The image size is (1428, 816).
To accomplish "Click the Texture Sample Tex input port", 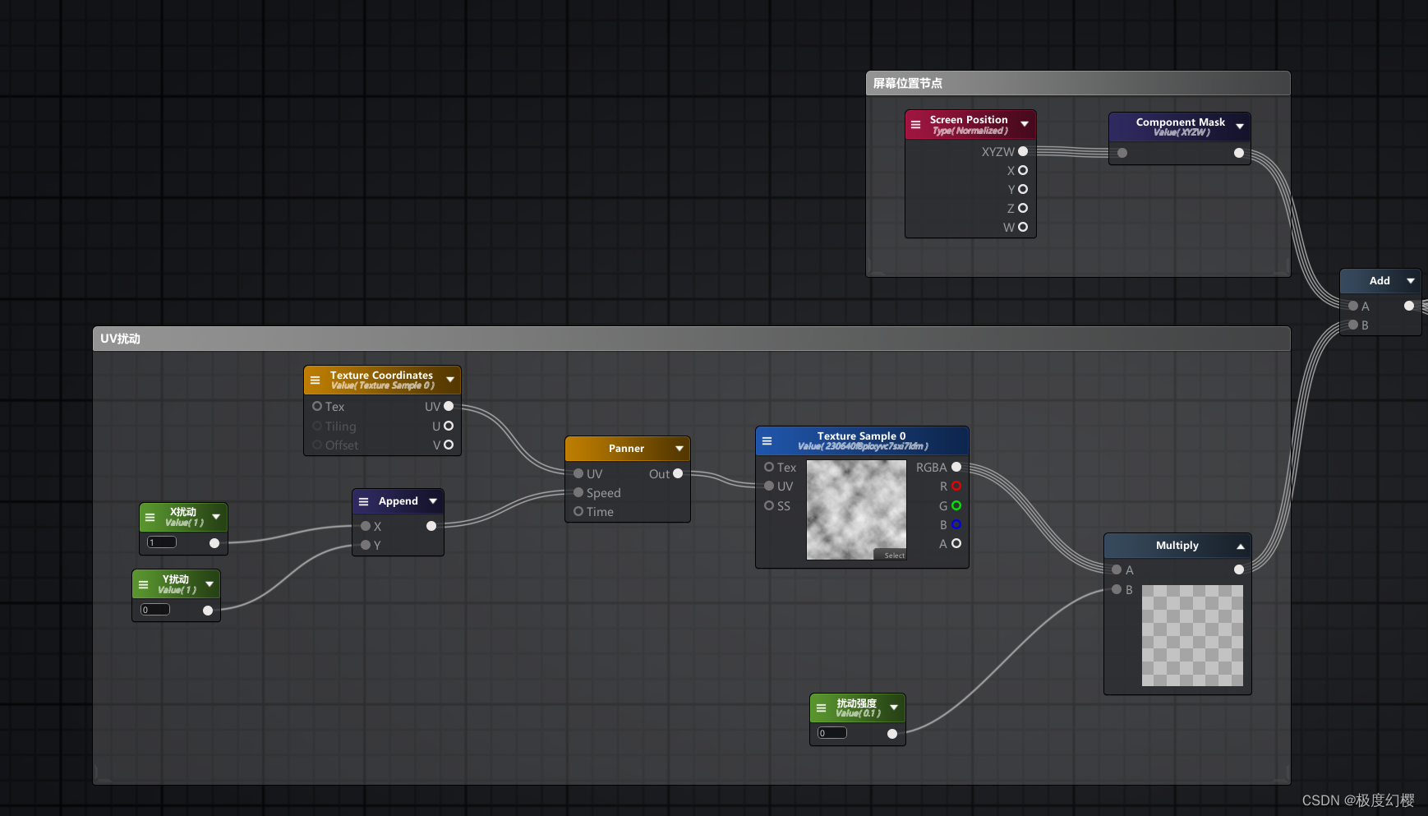I will (769, 467).
